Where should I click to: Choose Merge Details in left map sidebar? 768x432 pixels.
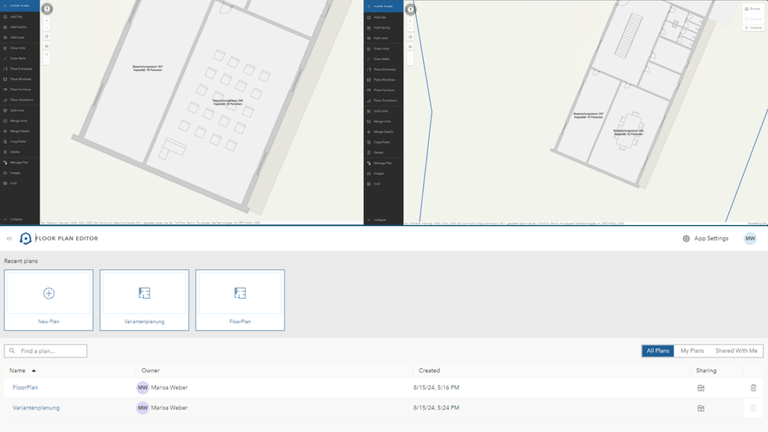(x=20, y=131)
